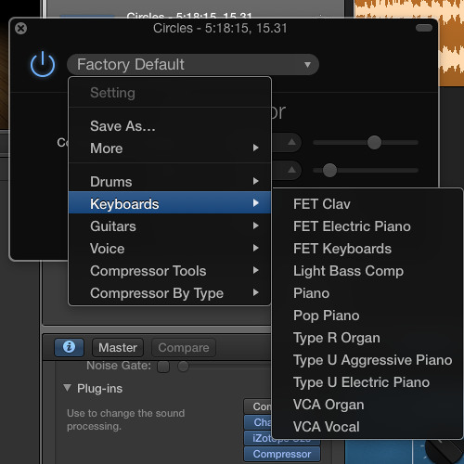Open the Factory Default preset dropdown
464x464 pixels.
193,64
